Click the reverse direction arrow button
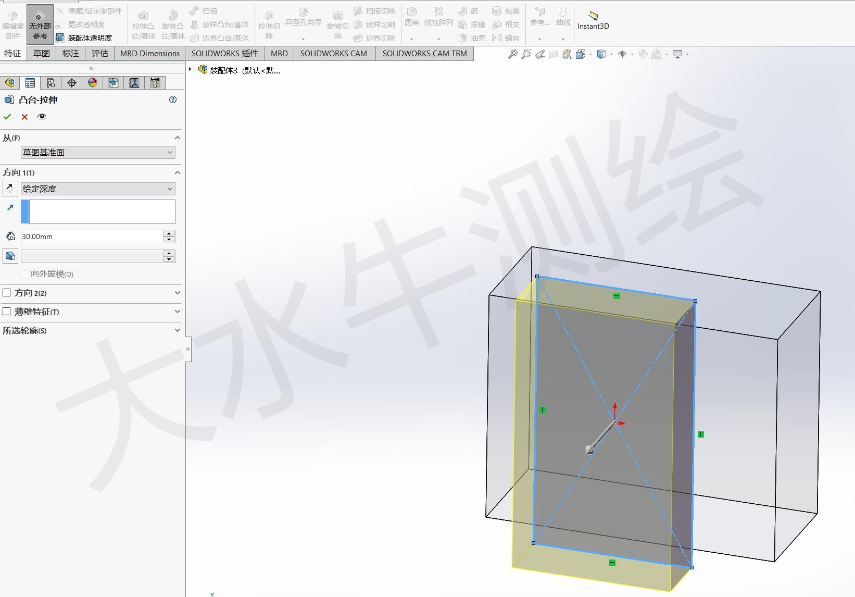Viewport: 855px width, 597px height. tap(10, 189)
